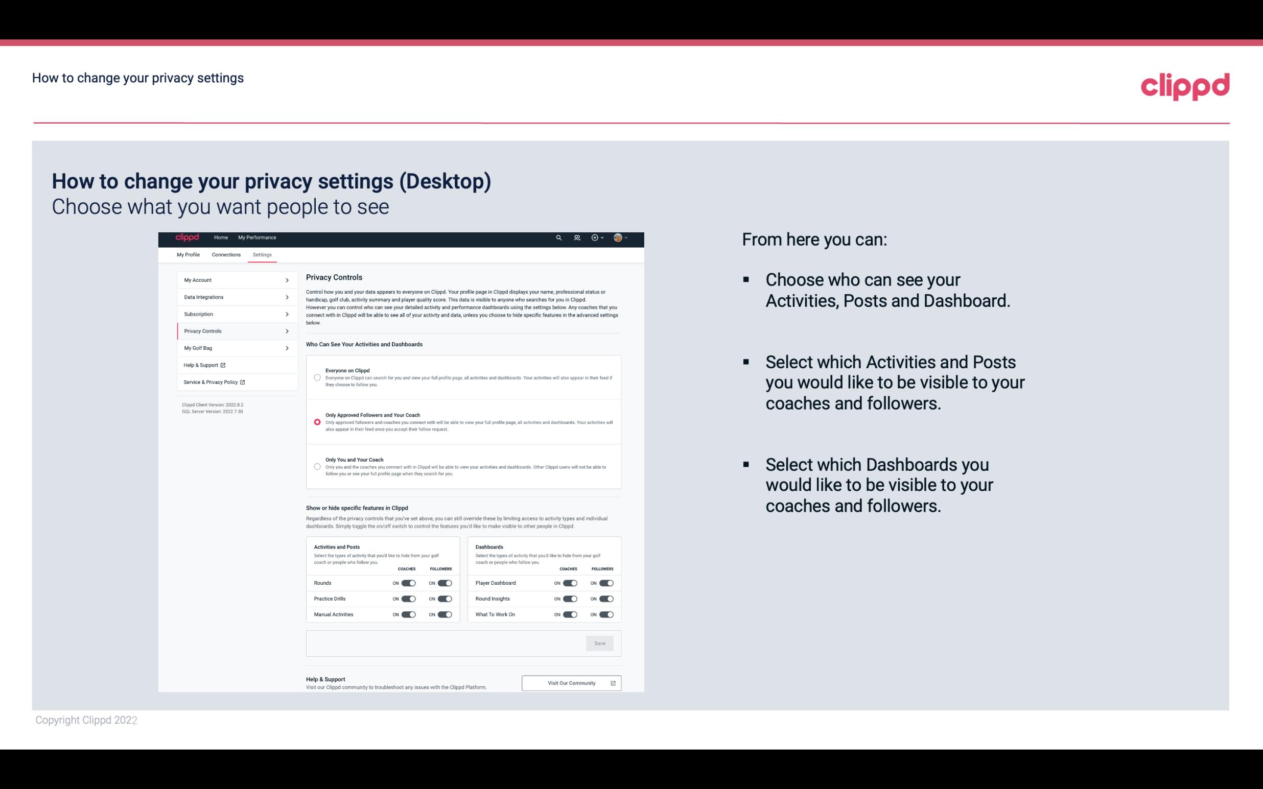1263x789 pixels.
Task: Open the Settings tab
Action: pos(262,254)
